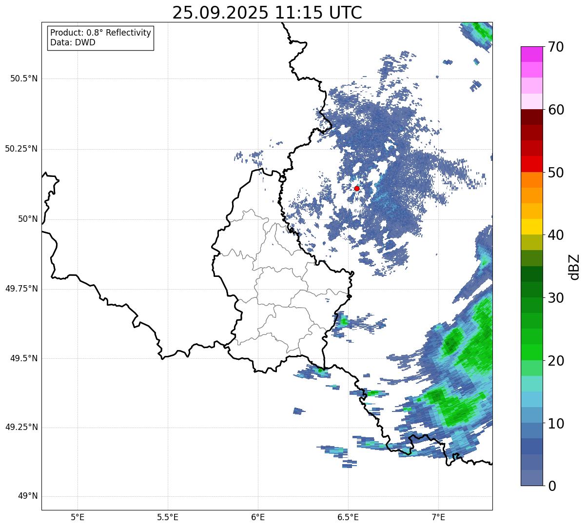Click the 40 colorbar tick value
The image size is (586, 527).
coord(555,235)
